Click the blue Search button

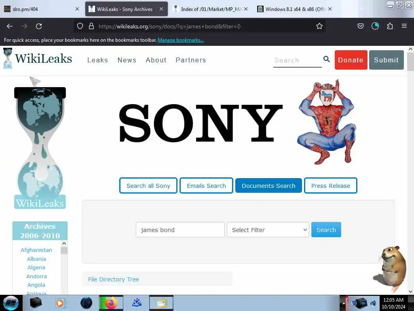(326, 230)
